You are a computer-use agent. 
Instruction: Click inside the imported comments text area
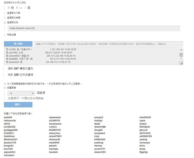point(91,56)
